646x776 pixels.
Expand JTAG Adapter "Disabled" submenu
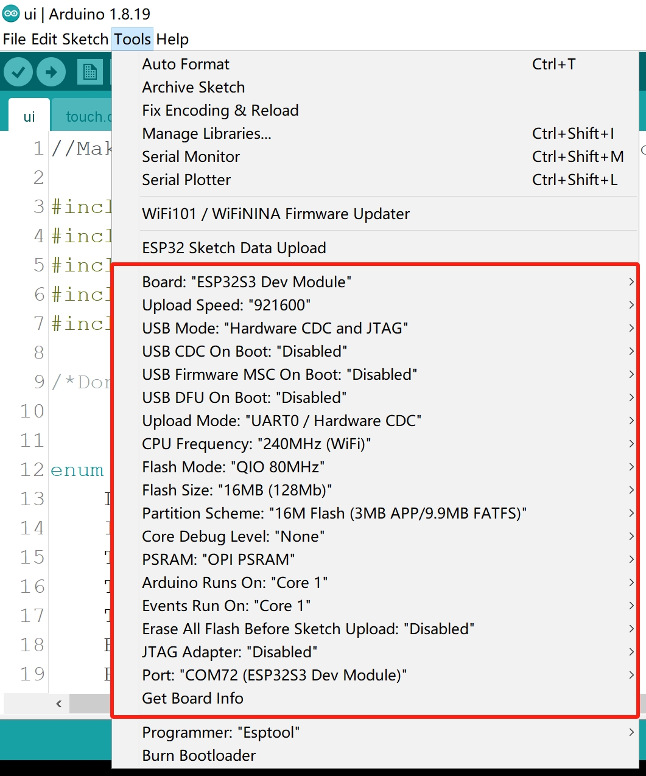(375, 652)
